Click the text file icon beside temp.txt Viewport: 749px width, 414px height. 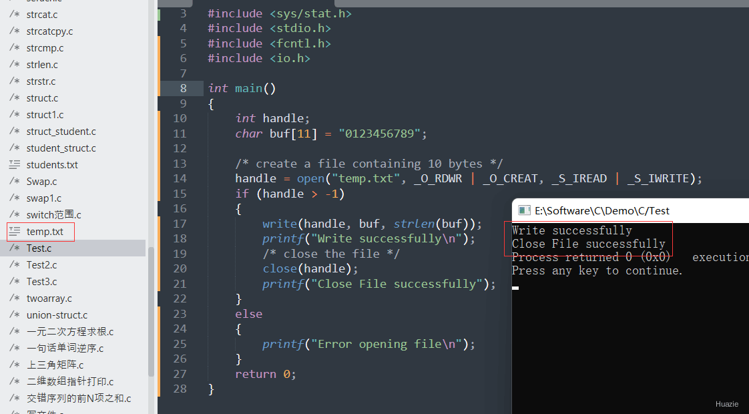[14, 232]
